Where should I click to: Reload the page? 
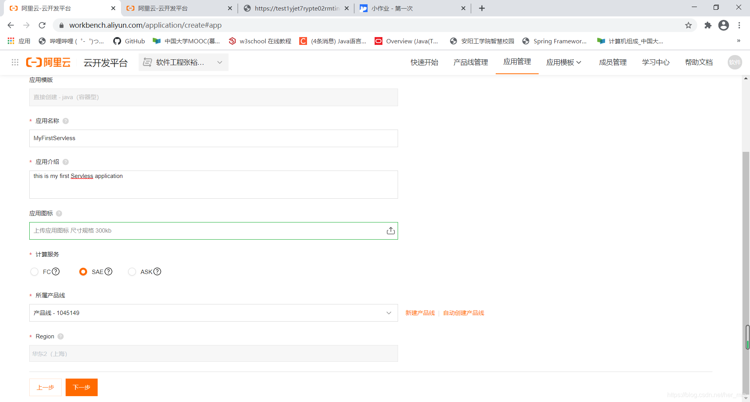point(42,25)
